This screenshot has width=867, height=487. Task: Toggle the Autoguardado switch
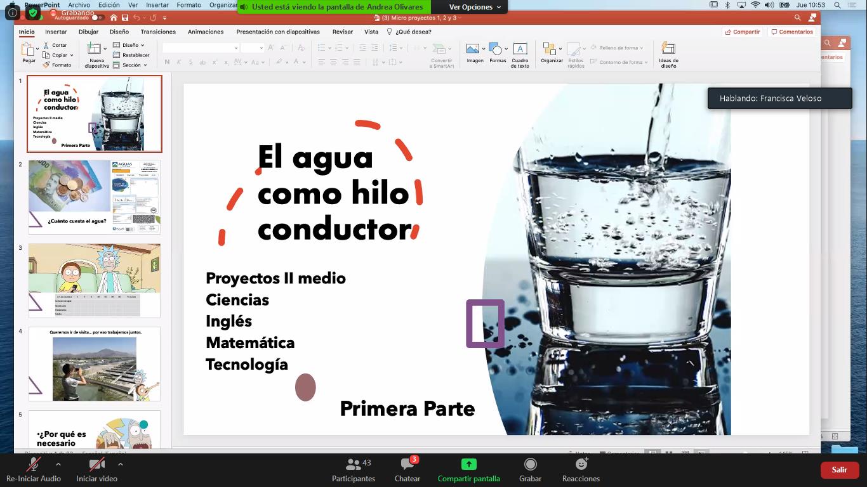click(x=97, y=18)
